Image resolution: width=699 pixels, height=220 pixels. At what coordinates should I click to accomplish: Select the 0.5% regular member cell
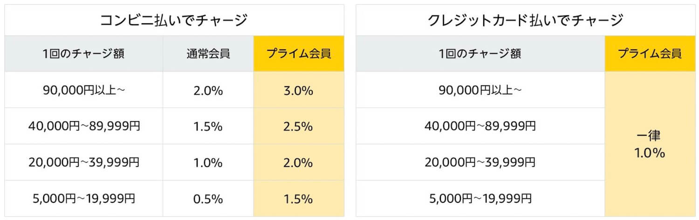pos(208,199)
